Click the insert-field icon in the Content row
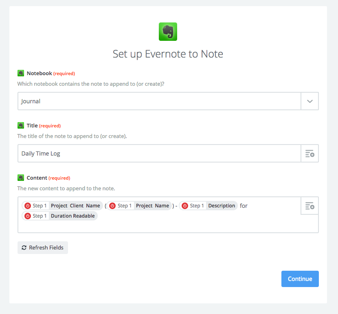This screenshot has height=314, width=338. point(309,206)
